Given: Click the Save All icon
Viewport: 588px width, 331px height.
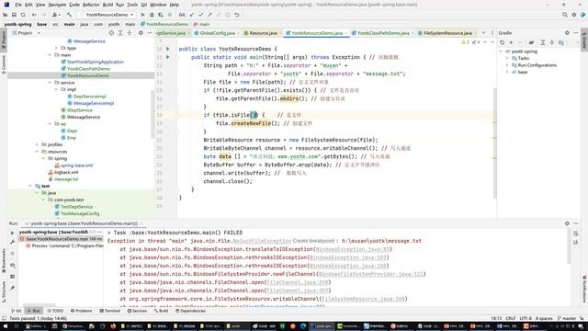Looking at the screenshot, I should click(x=14, y=15).
